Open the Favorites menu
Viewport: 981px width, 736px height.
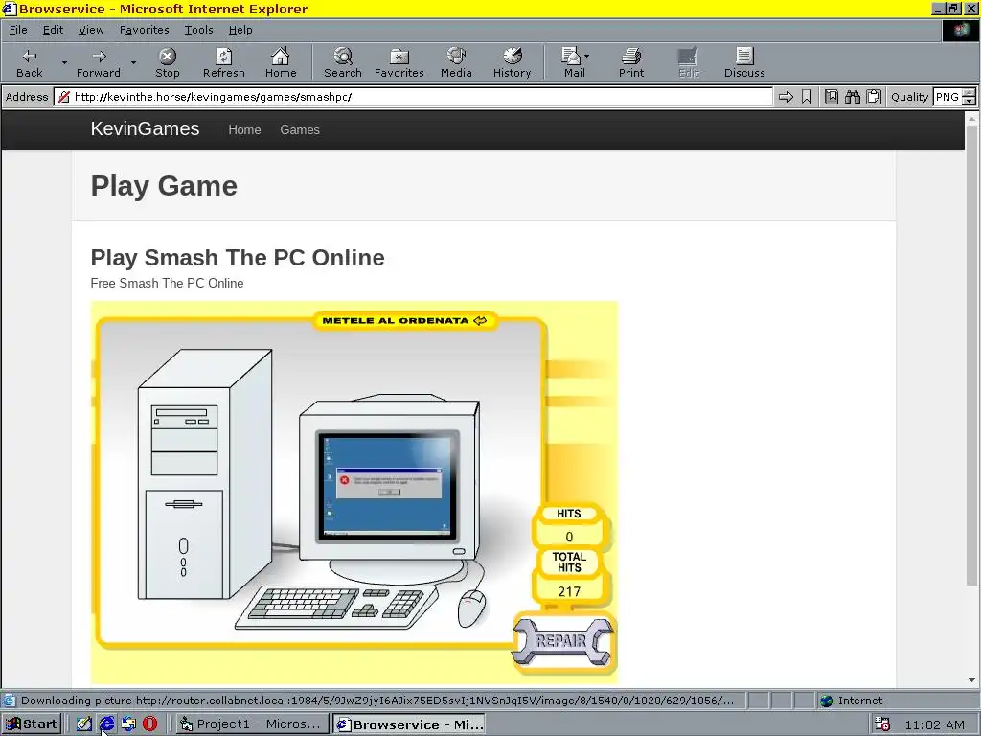point(144,30)
